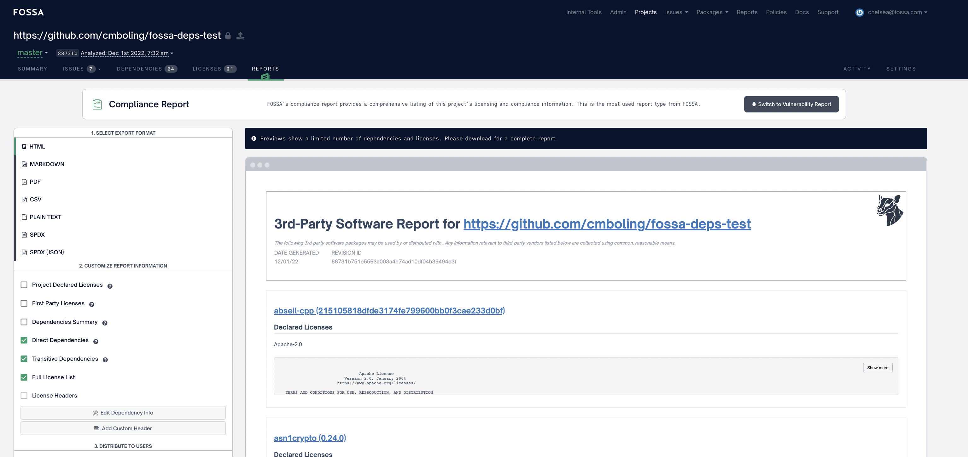Choose the PLAIN TEXT export format
This screenshot has height=457, width=968.
[124, 217]
